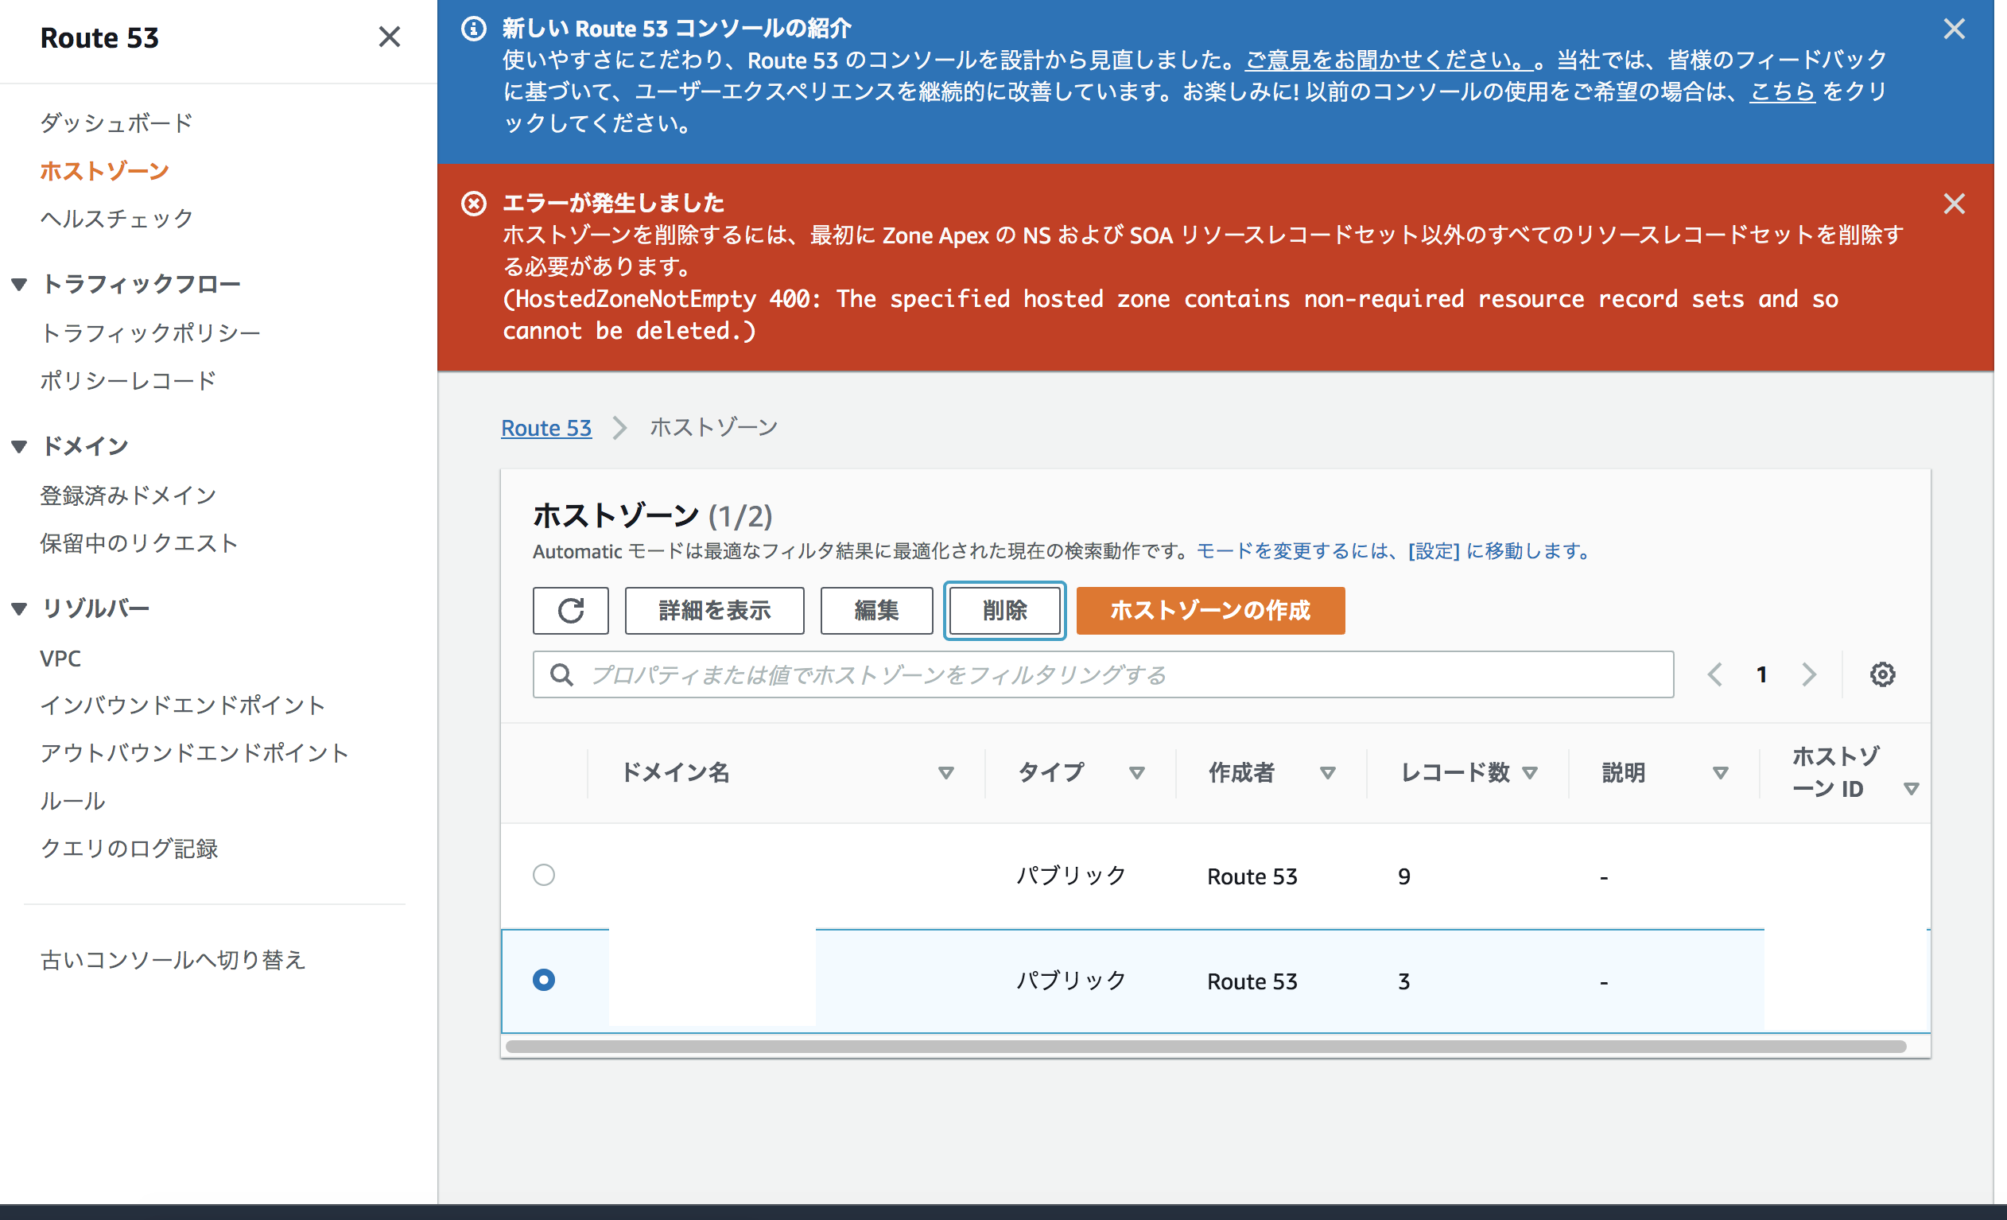The height and width of the screenshot is (1220, 2007).
Task: Close the new console introduction banner
Action: [x=1954, y=29]
